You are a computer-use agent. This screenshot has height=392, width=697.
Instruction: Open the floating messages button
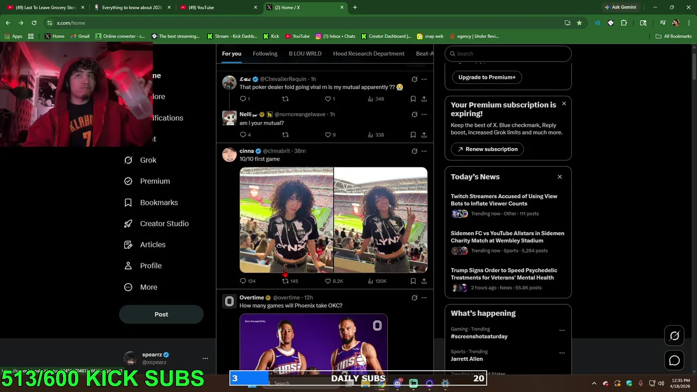(x=674, y=360)
